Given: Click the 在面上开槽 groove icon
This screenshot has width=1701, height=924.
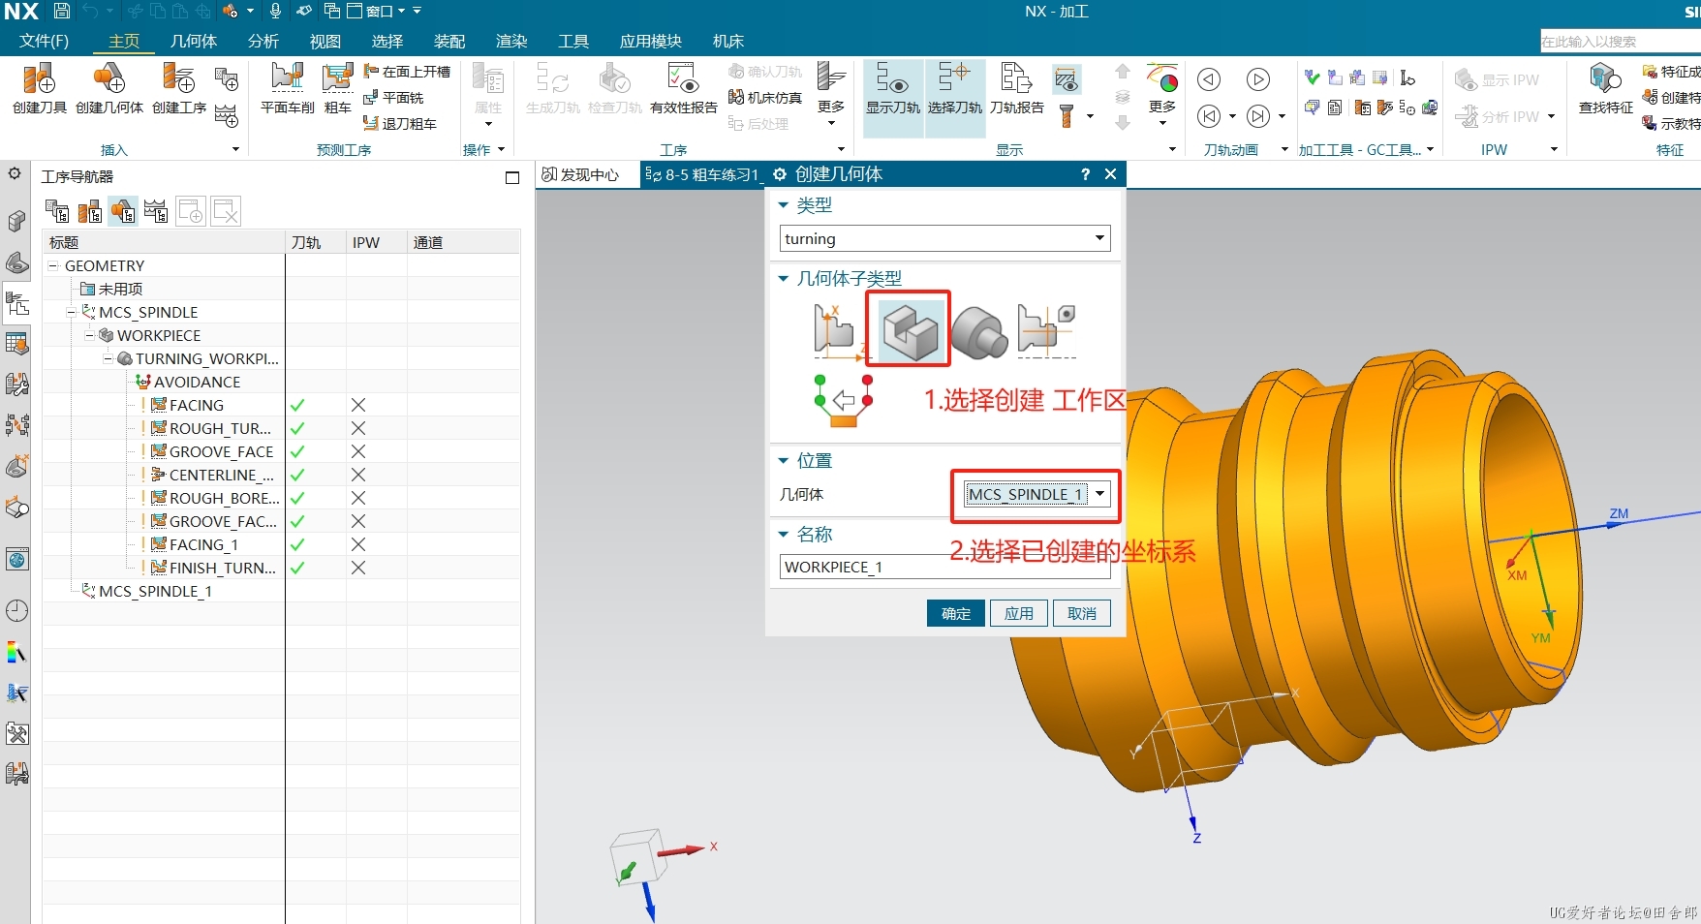Looking at the screenshot, I should tap(407, 72).
